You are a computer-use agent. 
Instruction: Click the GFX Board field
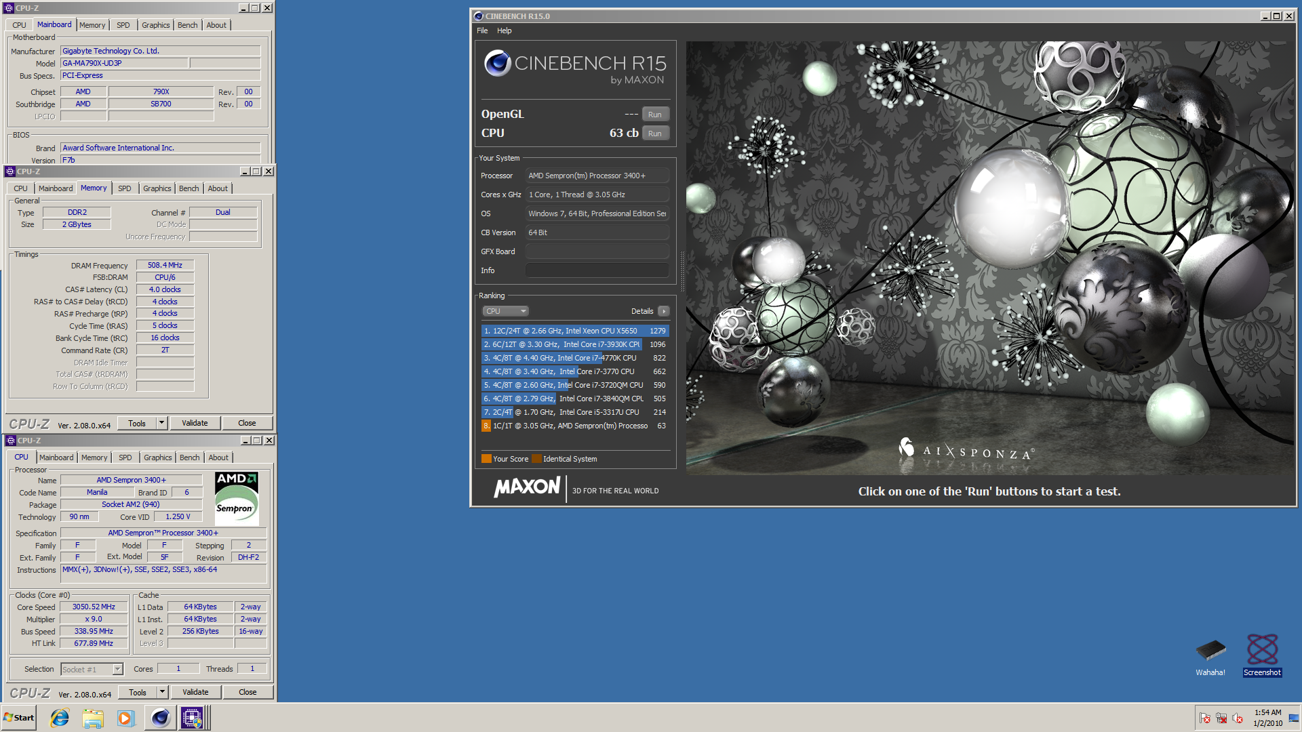pos(597,251)
